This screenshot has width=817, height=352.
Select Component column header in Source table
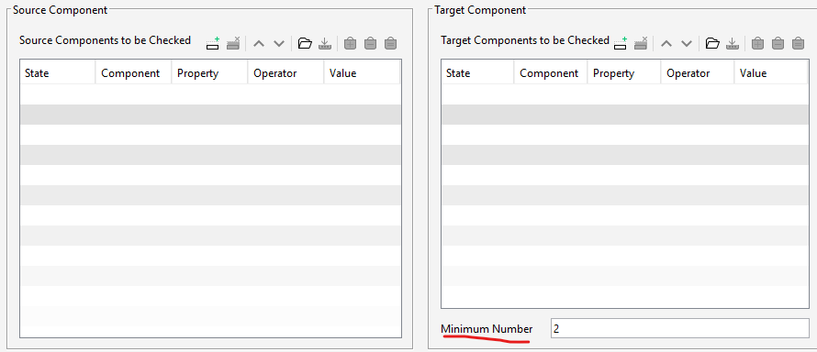[x=133, y=73]
